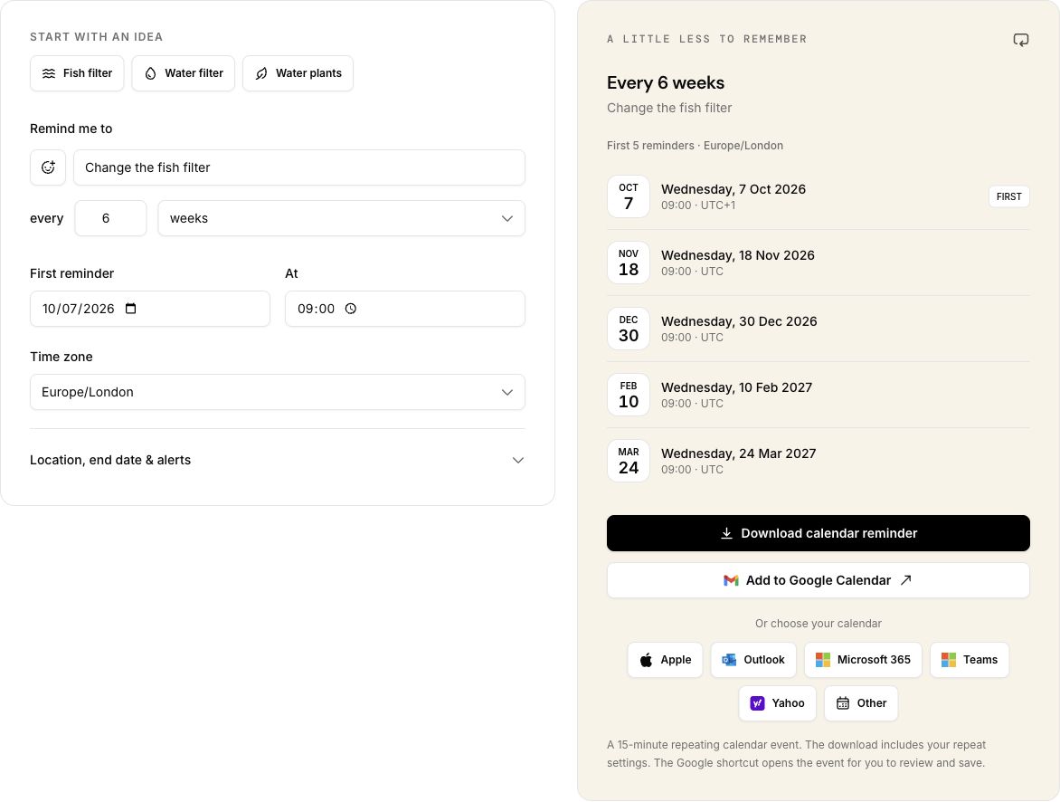Download calendar reminder
Screen dimensions: 1060x802
tap(818, 533)
